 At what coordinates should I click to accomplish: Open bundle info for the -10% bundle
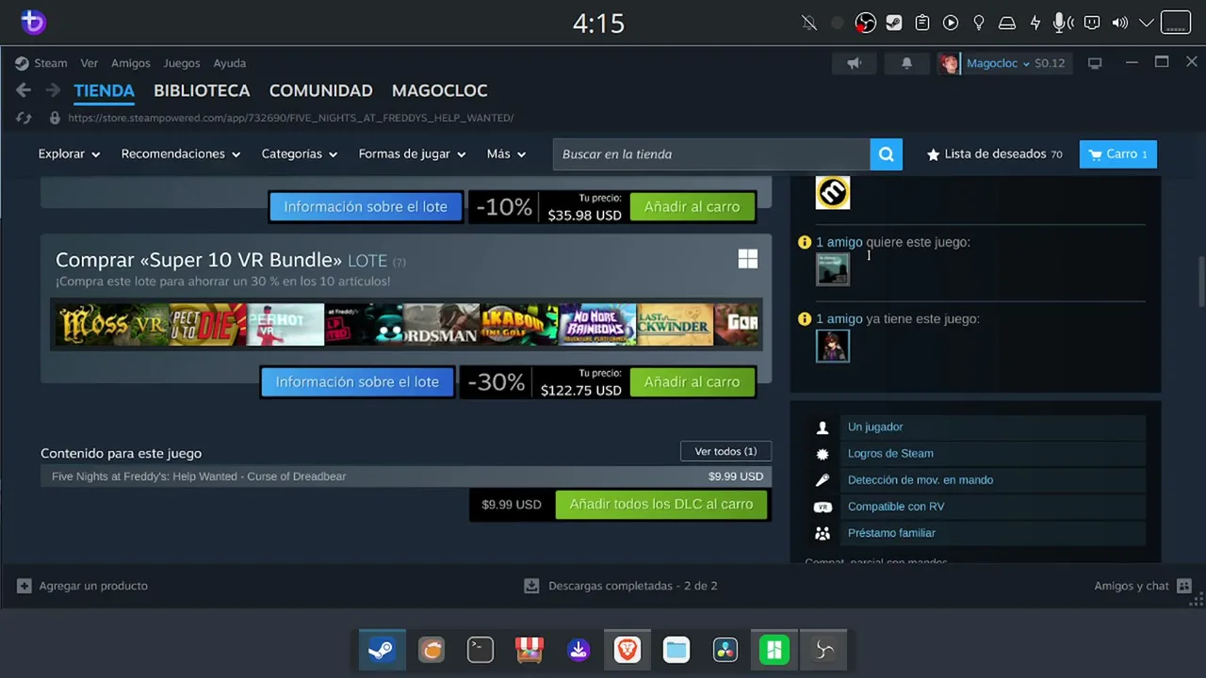click(366, 207)
